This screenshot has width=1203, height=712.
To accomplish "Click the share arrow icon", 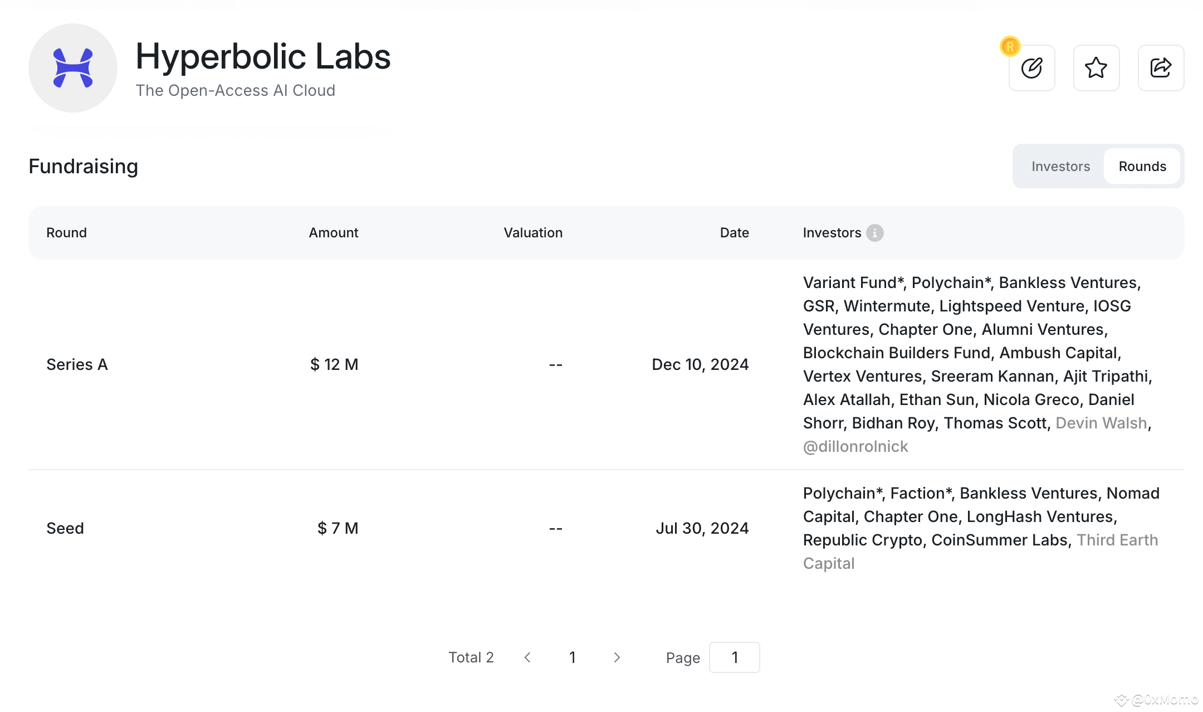I will (x=1161, y=68).
